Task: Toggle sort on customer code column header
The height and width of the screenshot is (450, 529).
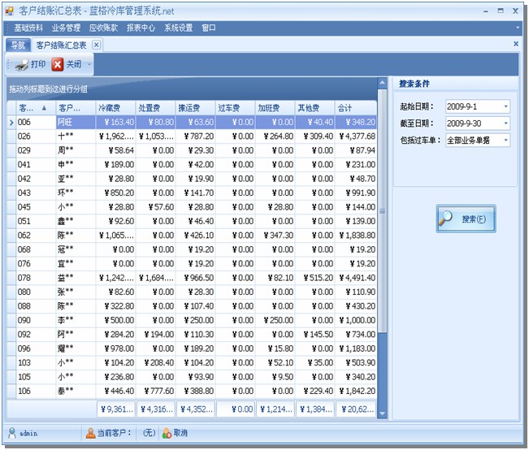Action: click(x=36, y=108)
